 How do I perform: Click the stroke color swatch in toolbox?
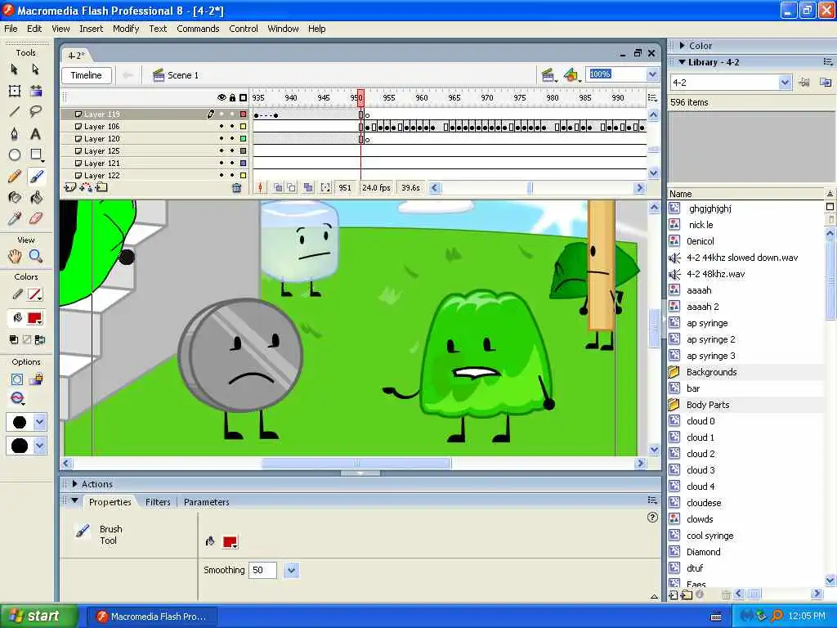(x=35, y=294)
